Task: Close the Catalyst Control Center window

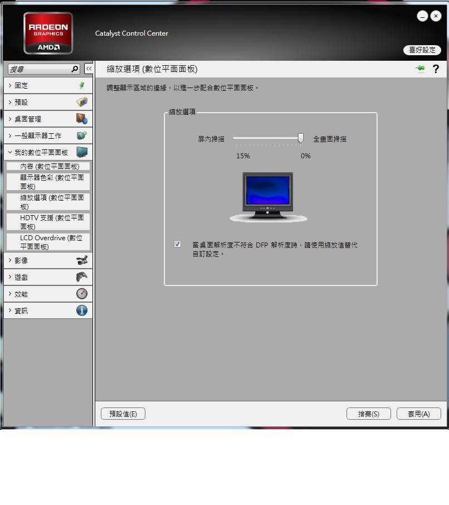Action: (x=436, y=16)
